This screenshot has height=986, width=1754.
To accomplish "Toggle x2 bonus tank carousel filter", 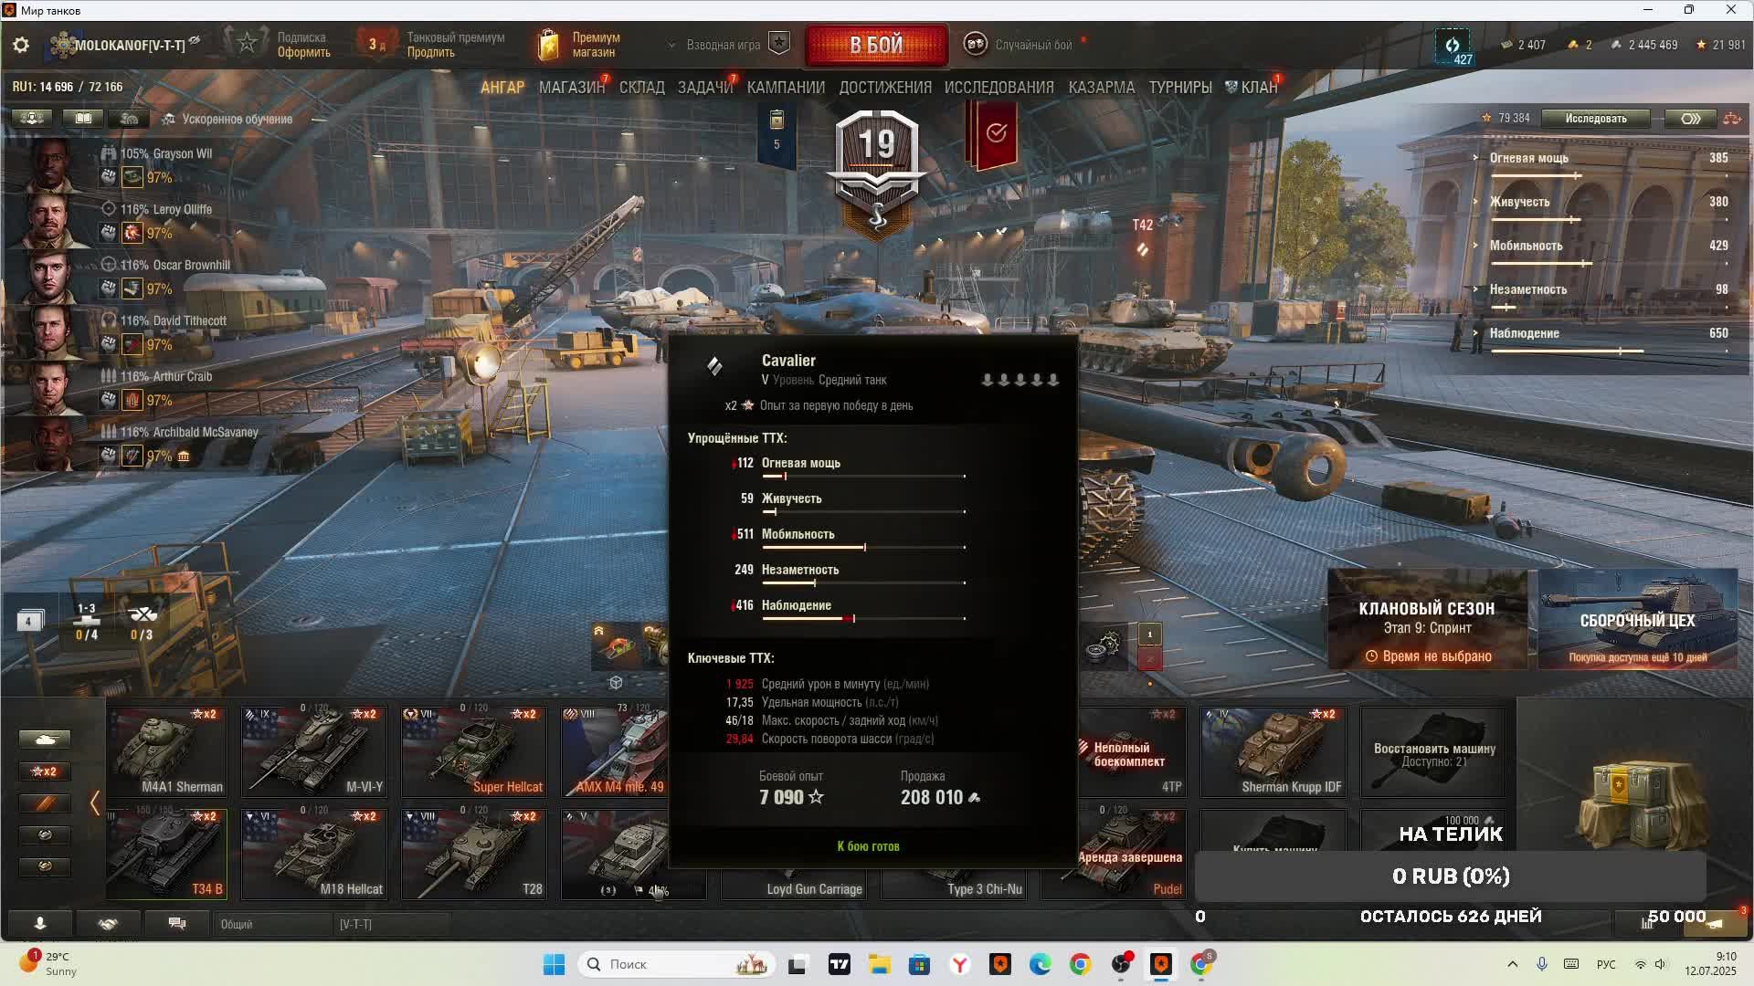I will pyautogui.click(x=44, y=771).
